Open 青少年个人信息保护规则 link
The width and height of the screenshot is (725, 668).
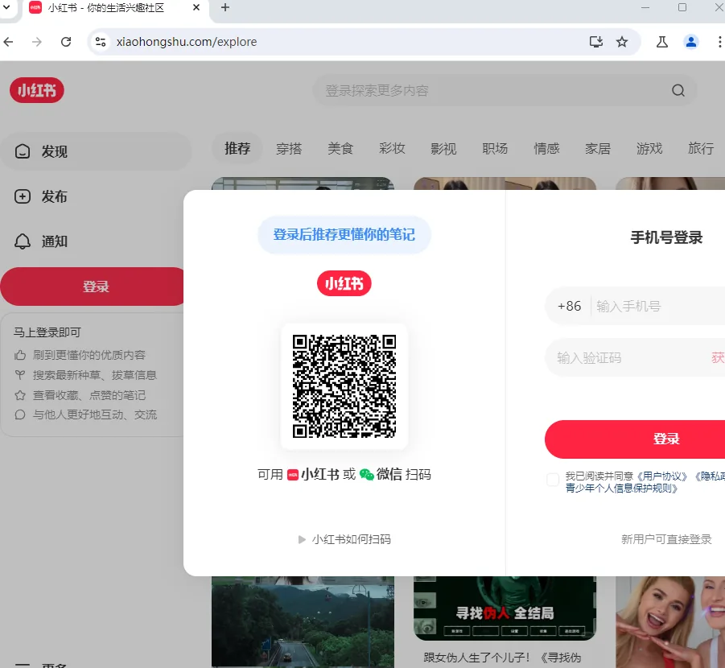pos(621,489)
